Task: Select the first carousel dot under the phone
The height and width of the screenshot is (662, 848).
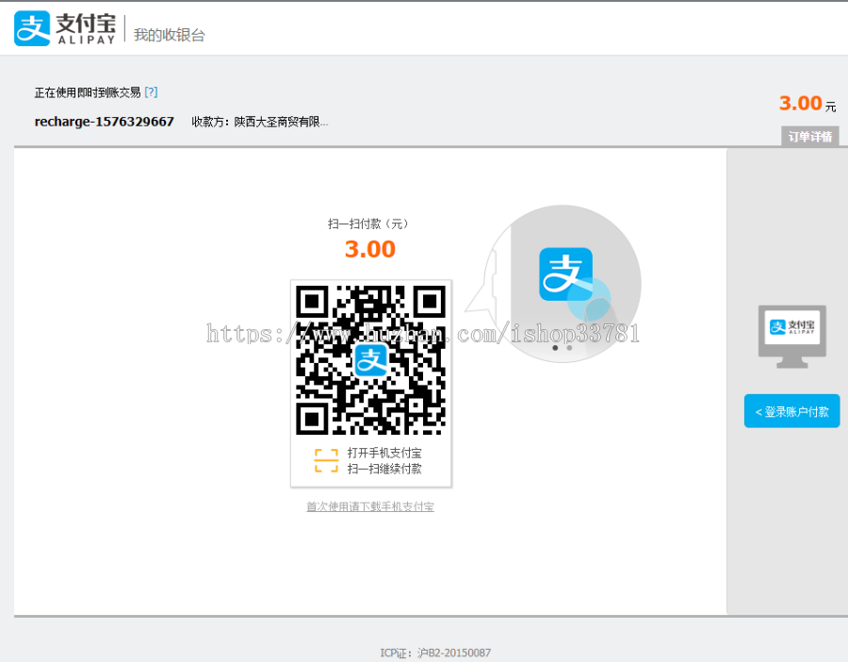Action: pyautogui.click(x=555, y=348)
